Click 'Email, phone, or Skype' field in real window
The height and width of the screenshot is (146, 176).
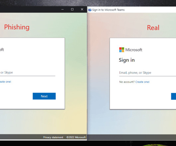[x=147, y=73]
